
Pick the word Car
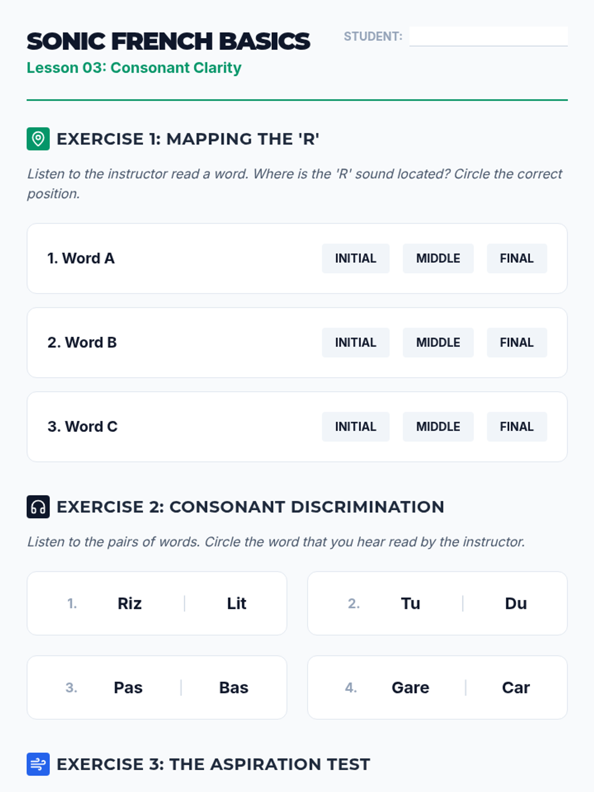pyautogui.click(x=516, y=688)
